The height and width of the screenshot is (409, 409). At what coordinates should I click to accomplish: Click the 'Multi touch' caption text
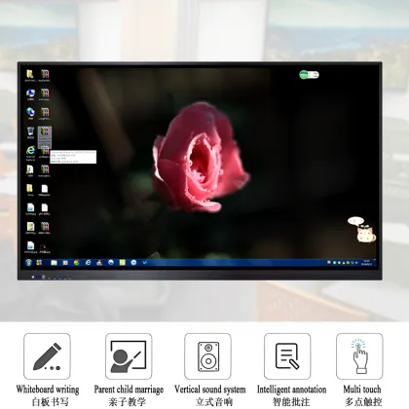(x=362, y=390)
